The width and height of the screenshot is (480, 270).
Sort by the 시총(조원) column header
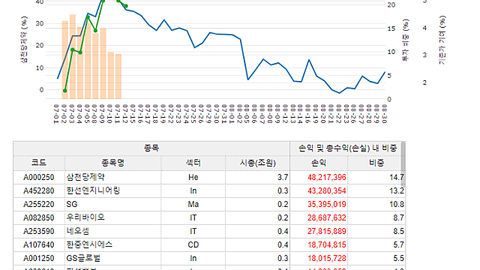coord(257,163)
